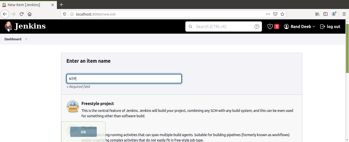Save page to Pocket icon
Viewport: 349px width, 142px height.
(x=275, y=14)
